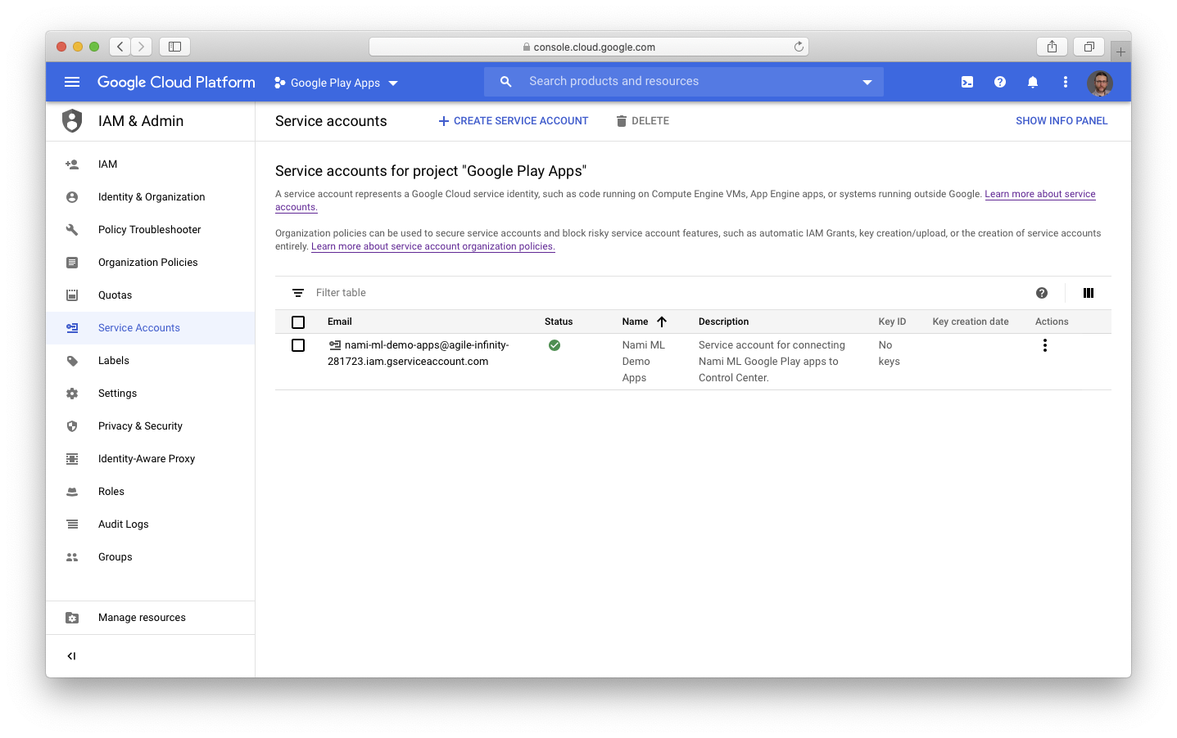Click the green enabled status icon
The image size is (1177, 738).
[x=555, y=345]
